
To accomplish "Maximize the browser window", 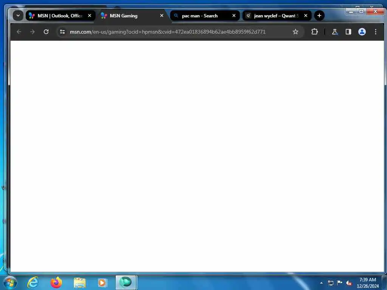I will (361, 11).
